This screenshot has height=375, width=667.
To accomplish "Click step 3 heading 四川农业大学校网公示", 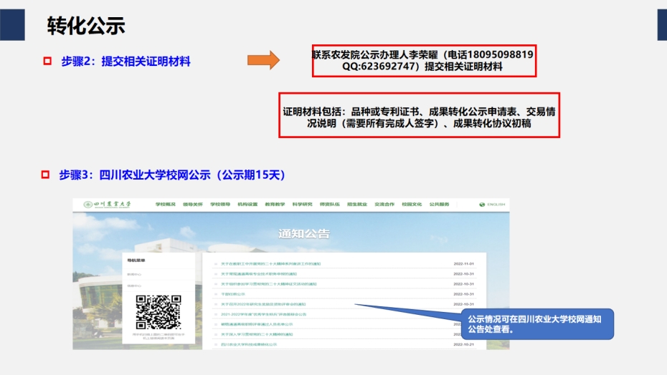I will (x=172, y=175).
